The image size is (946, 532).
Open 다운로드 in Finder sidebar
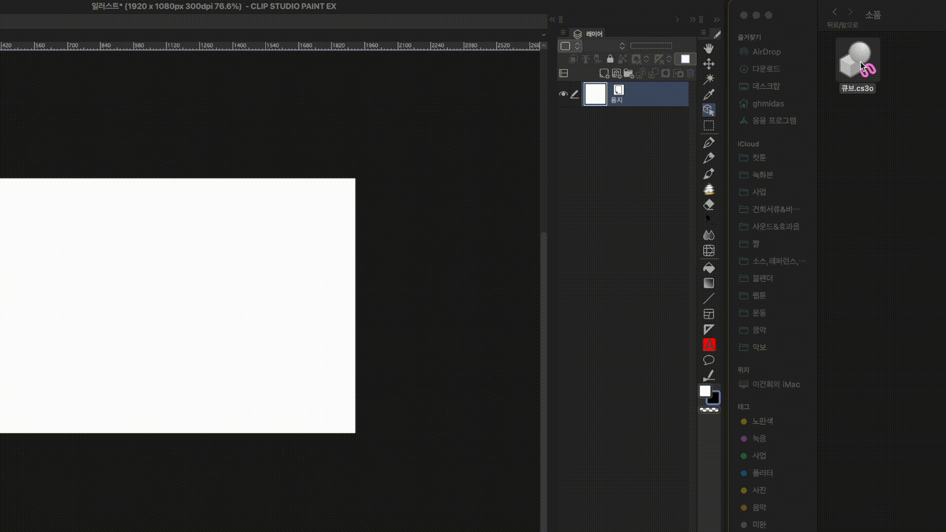pos(766,69)
